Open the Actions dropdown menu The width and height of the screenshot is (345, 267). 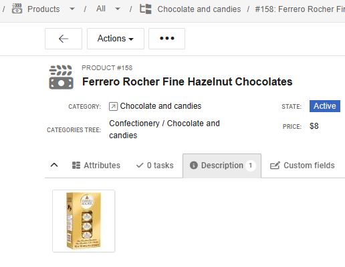116,39
